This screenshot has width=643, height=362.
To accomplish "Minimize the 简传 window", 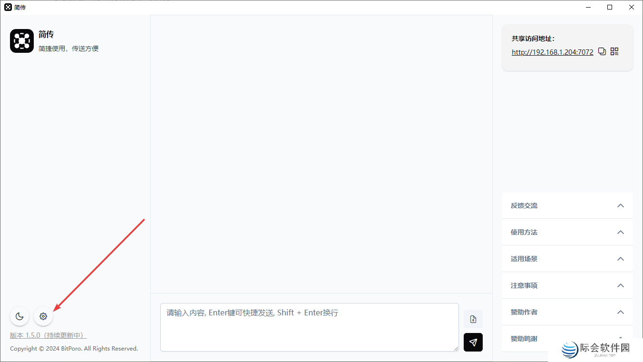I will point(588,7).
